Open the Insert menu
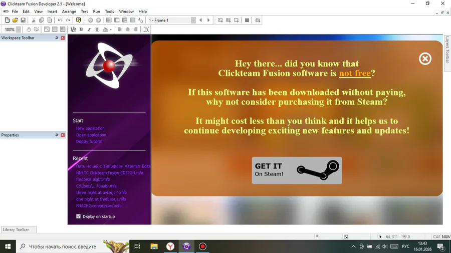 [x=52, y=11]
